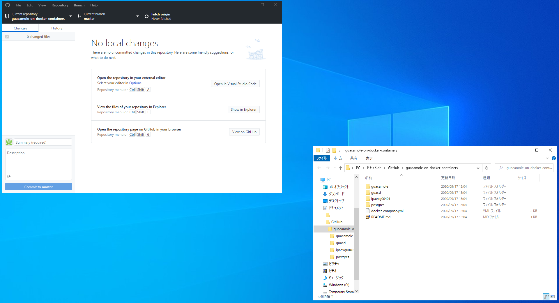559x303 pixels.
Task: Select PC in the navigation tree
Action: click(329, 180)
